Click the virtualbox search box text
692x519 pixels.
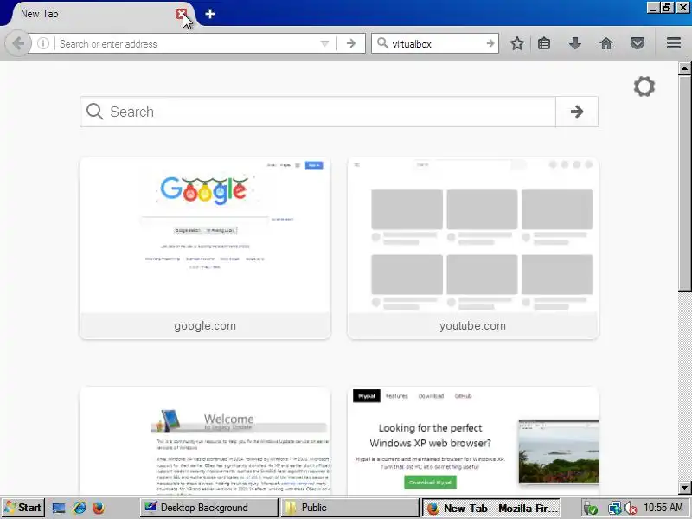[412, 44]
